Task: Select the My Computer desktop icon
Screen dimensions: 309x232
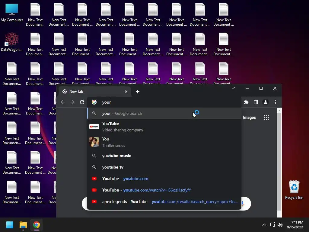Action: (x=12, y=13)
